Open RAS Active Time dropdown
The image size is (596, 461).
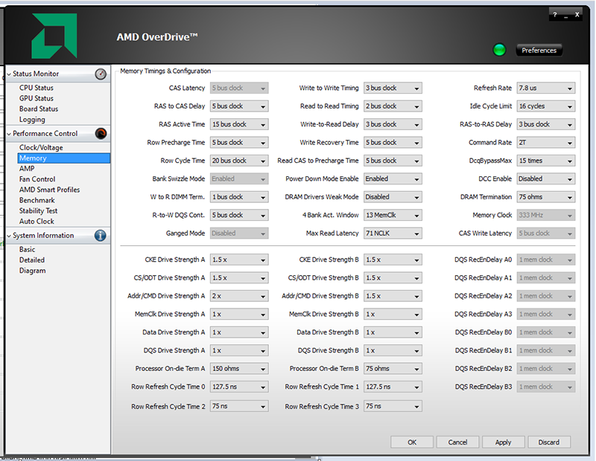(x=239, y=124)
